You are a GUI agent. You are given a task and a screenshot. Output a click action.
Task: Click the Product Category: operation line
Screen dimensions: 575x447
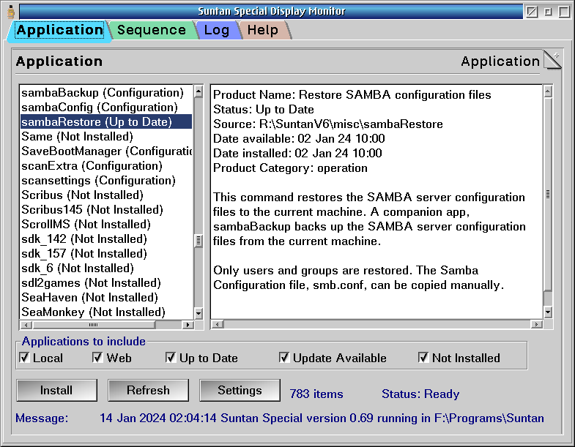click(x=290, y=168)
